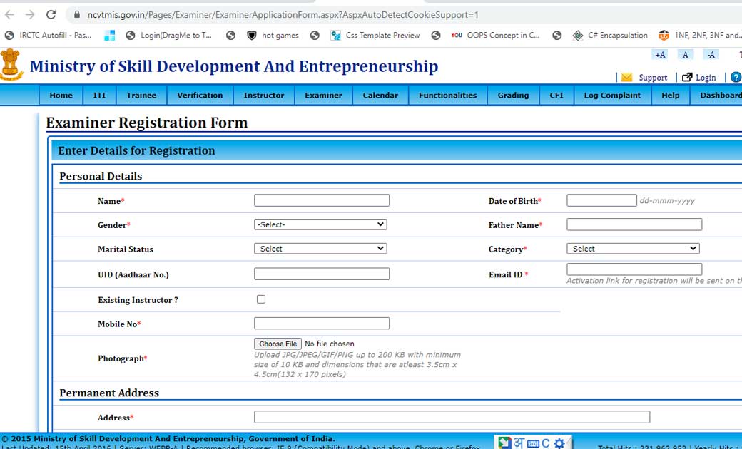Open C# Encapsulation bookmark
The width and height of the screenshot is (742, 449).
[610, 36]
